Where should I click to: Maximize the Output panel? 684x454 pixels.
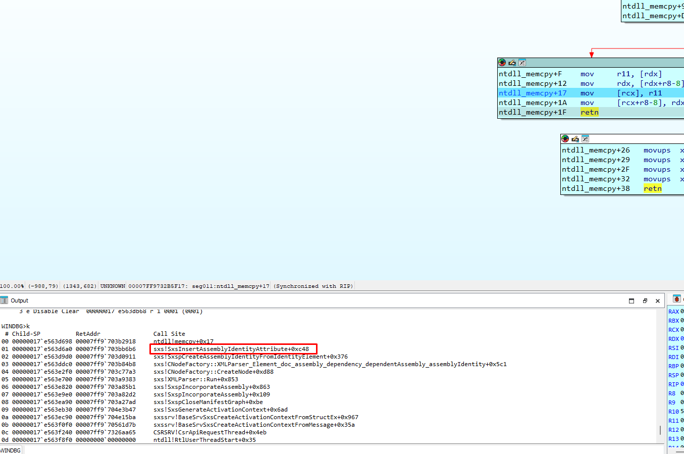(x=632, y=301)
